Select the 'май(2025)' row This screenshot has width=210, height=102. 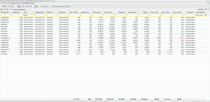pyautogui.click(x=103, y=52)
